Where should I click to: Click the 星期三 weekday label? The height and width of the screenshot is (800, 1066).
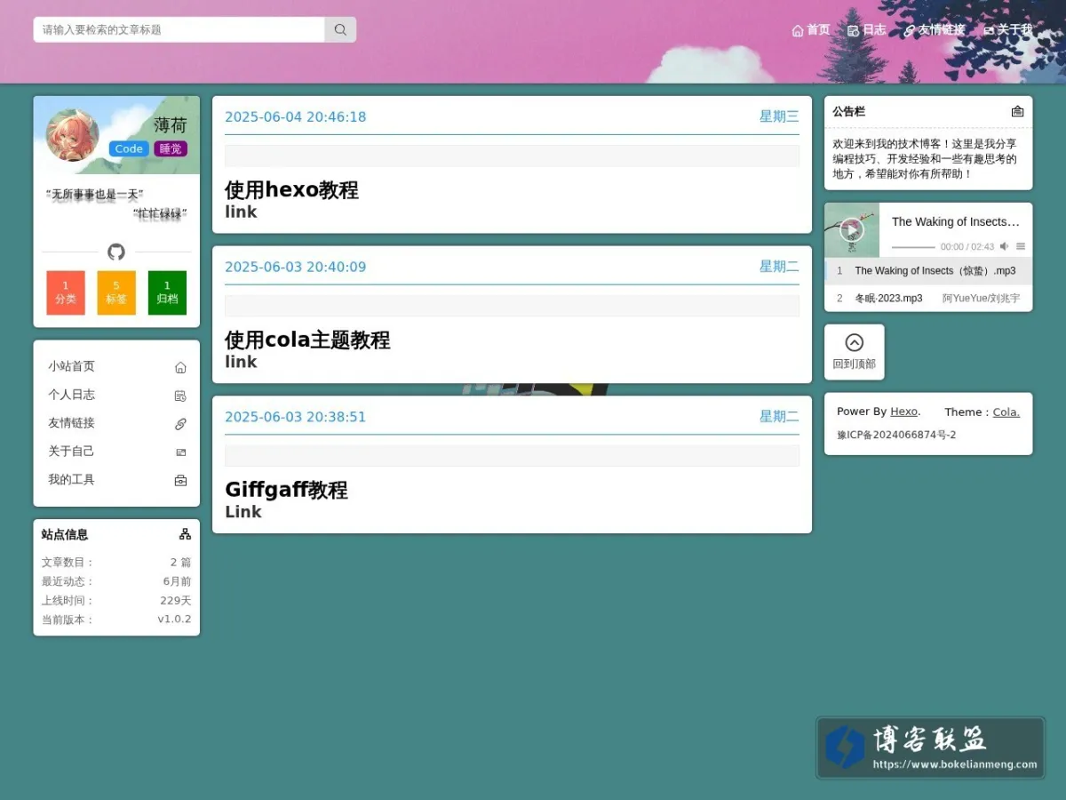click(x=779, y=116)
